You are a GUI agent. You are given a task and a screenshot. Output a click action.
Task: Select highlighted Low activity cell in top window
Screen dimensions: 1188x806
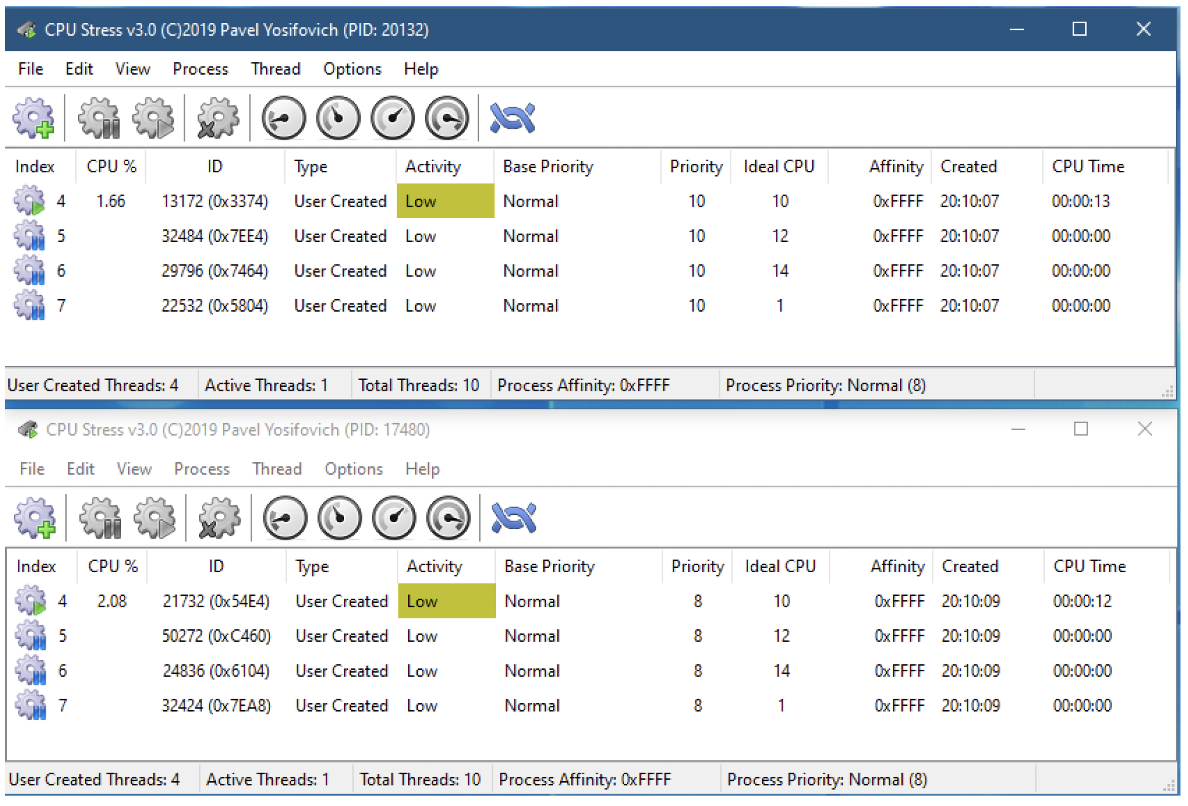tap(445, 201)
